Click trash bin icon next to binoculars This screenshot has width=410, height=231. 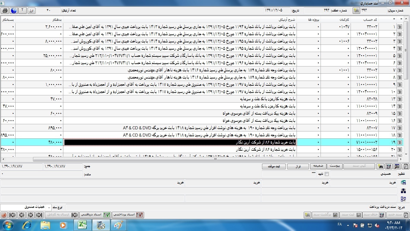(389, 166)
